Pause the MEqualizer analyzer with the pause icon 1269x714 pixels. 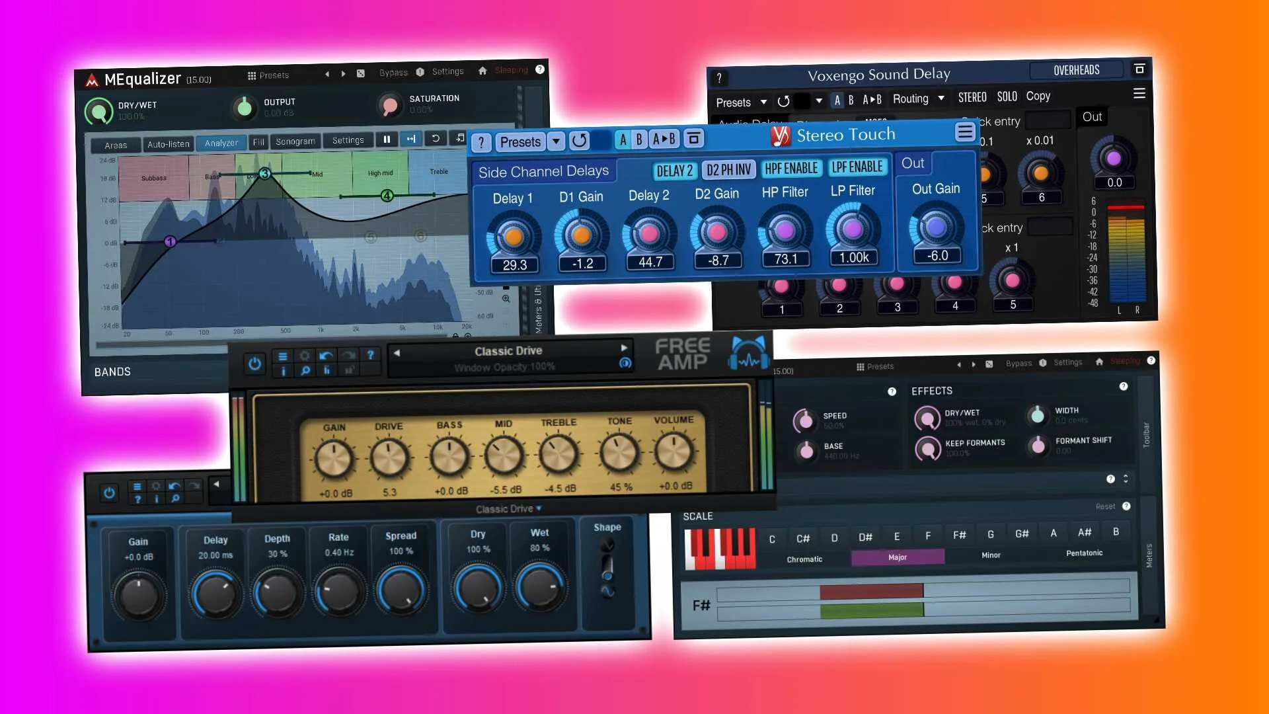387,139
